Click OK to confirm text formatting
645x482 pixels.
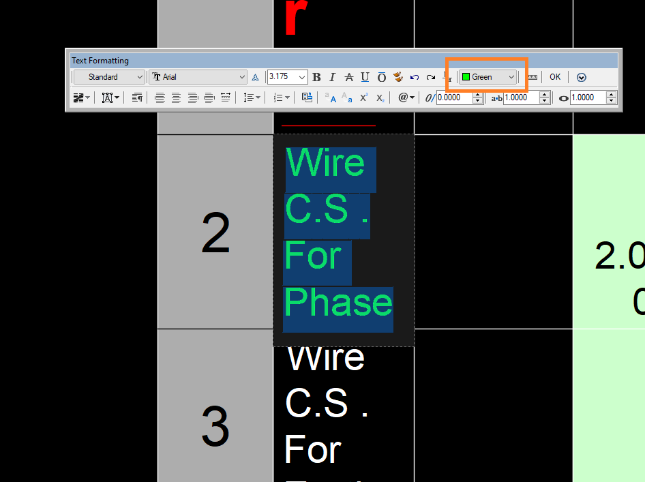click(x=555, y=77)
